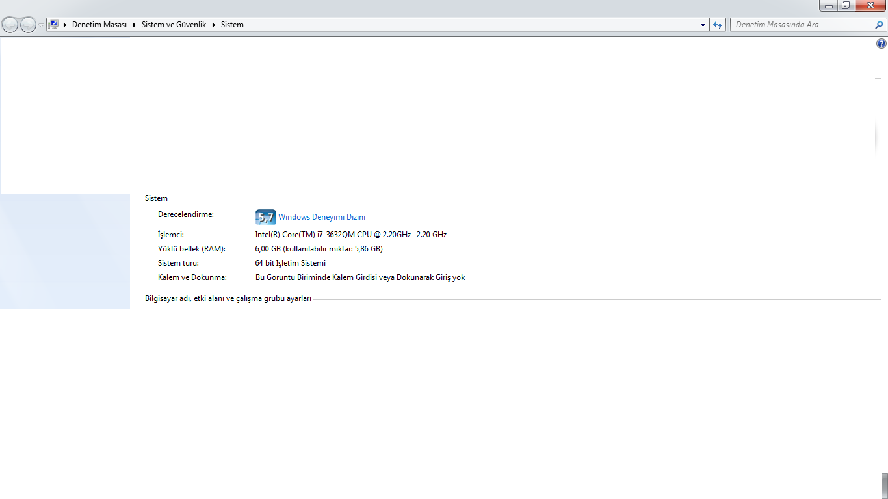Click the Kalem Girdisi veya Dokunarak Giriş text
Viewport: 888px width, 499px height.
[x=360, y=277]
